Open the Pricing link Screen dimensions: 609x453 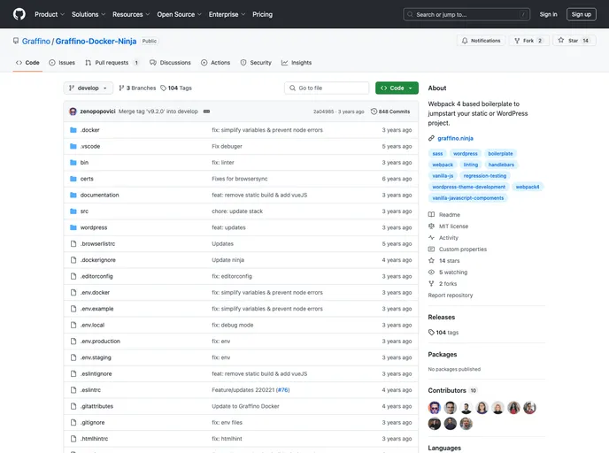(263, 14)
